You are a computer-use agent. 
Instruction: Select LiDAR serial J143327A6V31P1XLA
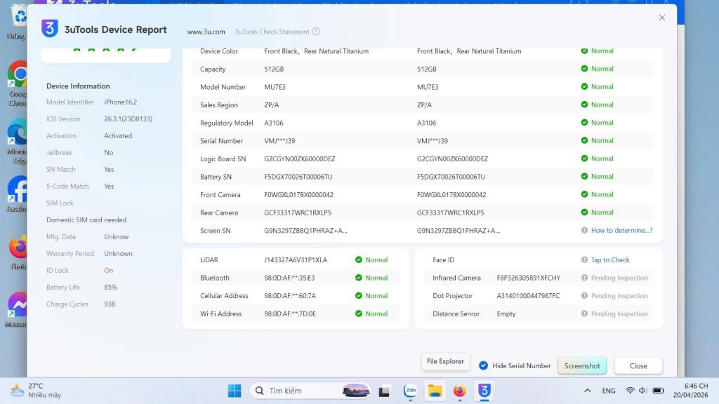(296, 260)
